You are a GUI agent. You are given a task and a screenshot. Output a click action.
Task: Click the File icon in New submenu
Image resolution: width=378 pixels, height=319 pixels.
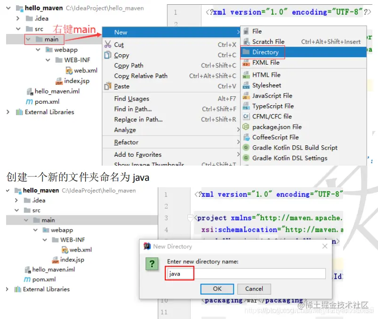click(x=246, y=32)
